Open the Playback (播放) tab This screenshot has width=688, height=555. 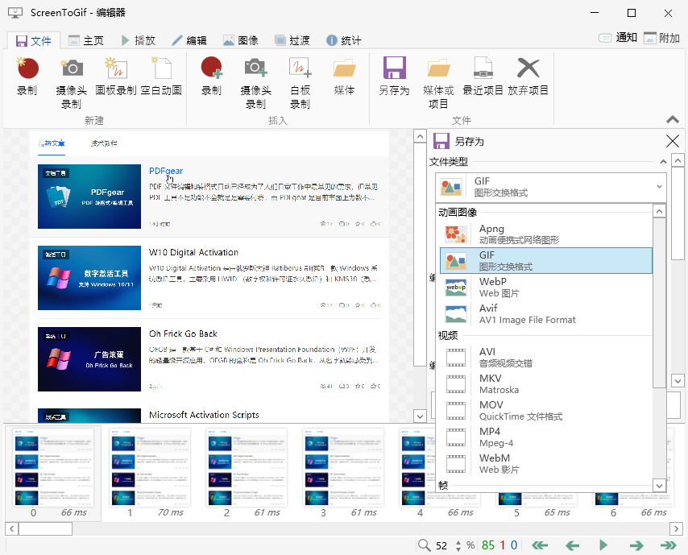tap(139, 41)
